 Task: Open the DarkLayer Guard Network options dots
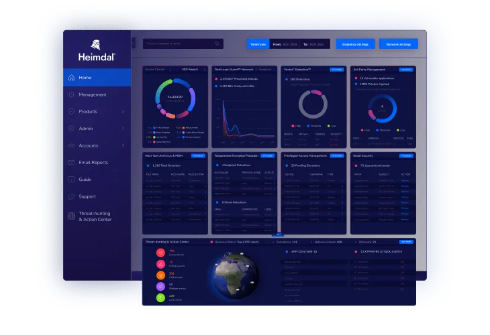click(x=256, y=70)
